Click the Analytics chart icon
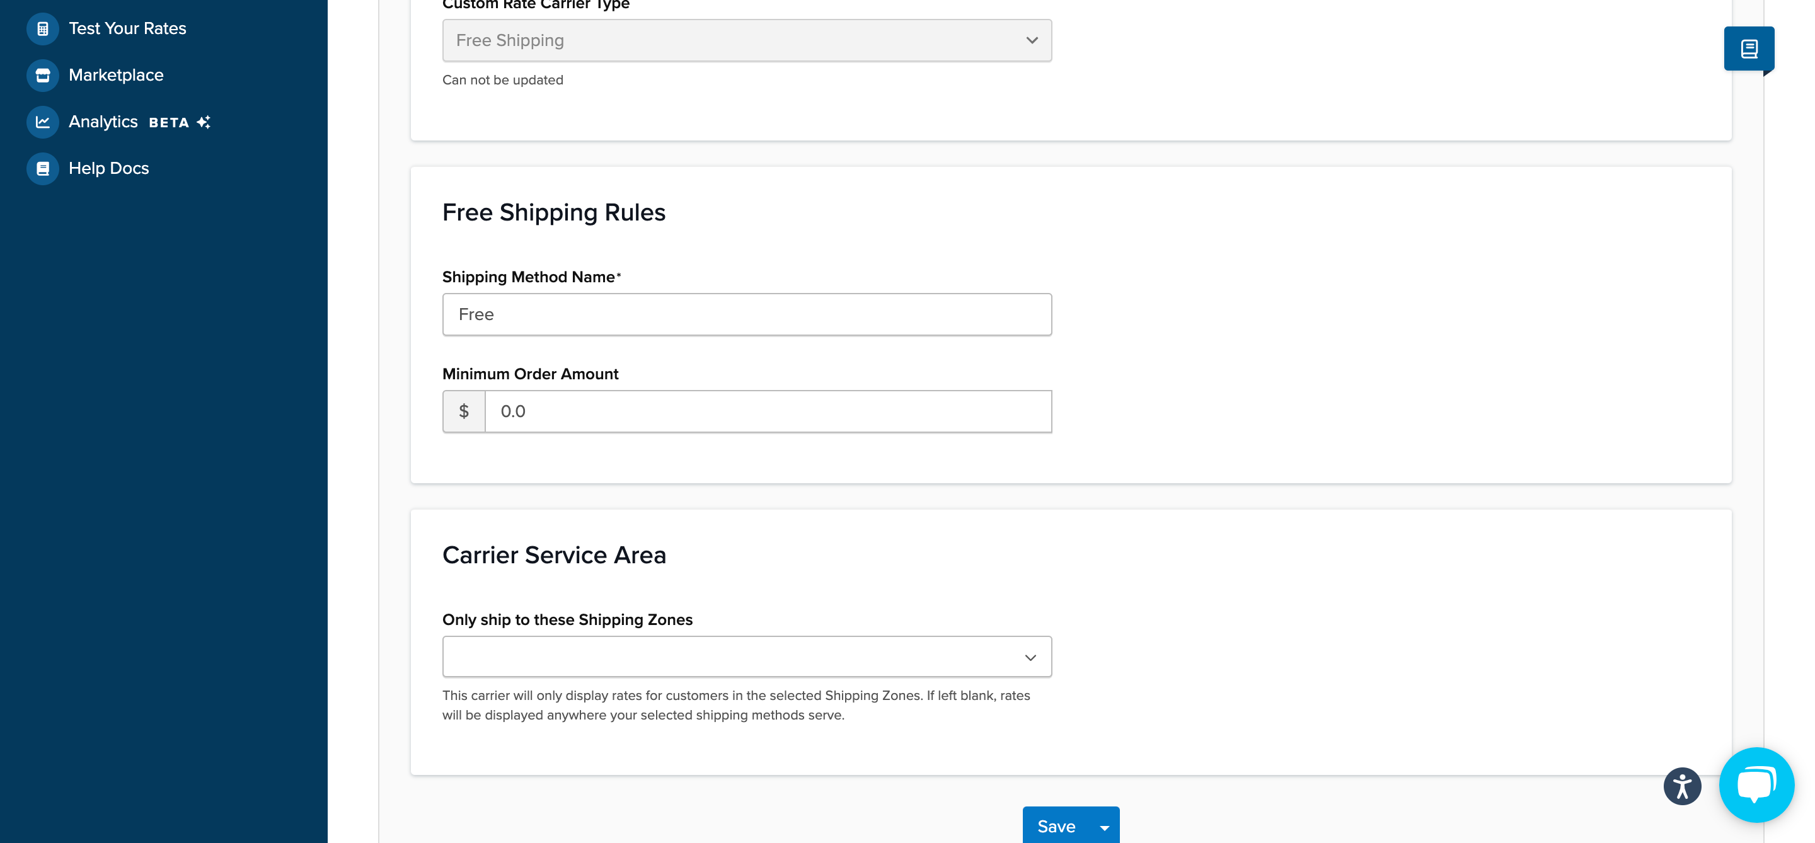Screen dimensions: 1815x843 (42, 122)
